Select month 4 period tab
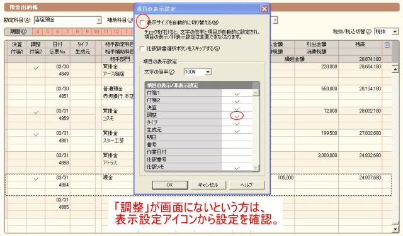 pyautogui.click(x=38, y=32)
